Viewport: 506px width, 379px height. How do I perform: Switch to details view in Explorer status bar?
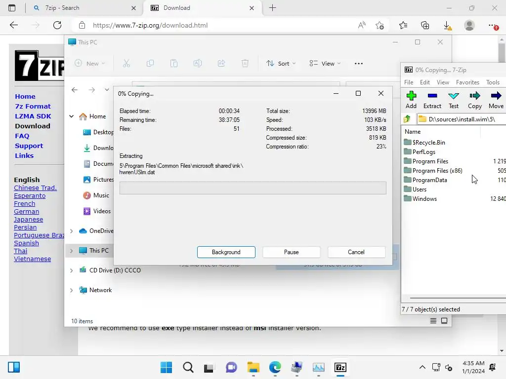tap(433, 321)
